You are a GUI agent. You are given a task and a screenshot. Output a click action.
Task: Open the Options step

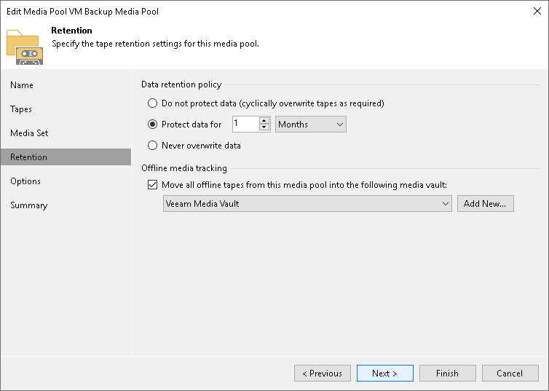point(25,181)
